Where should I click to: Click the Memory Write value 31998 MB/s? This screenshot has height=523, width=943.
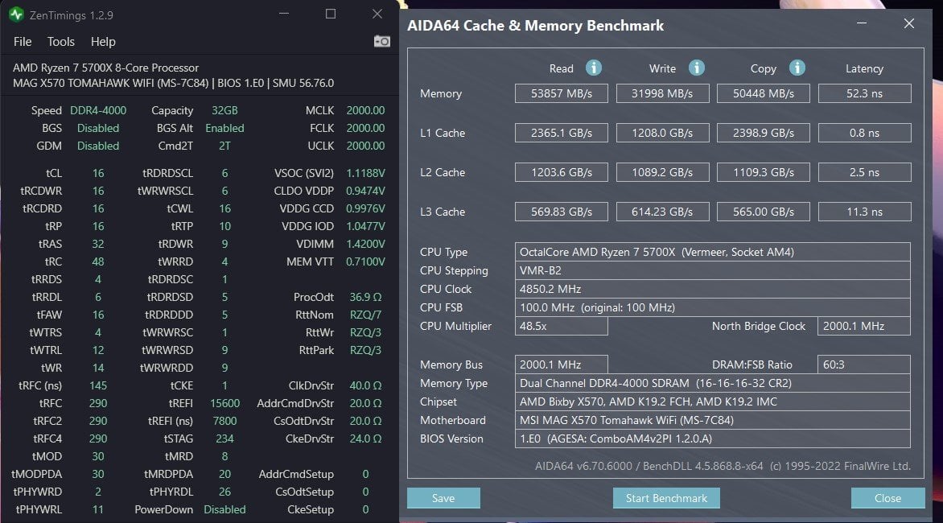coord(662,93)
